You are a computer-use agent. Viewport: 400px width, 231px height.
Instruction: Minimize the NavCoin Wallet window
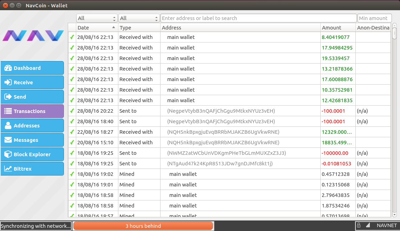click(12, 5)
